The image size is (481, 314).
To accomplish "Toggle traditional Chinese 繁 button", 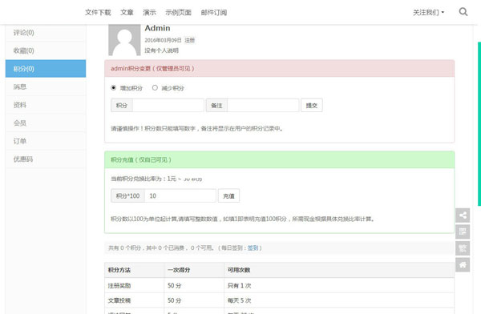I will 463,248.
